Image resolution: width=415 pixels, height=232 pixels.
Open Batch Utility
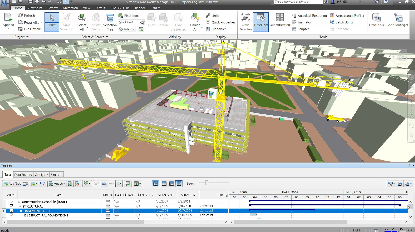[x=341, y=22]
